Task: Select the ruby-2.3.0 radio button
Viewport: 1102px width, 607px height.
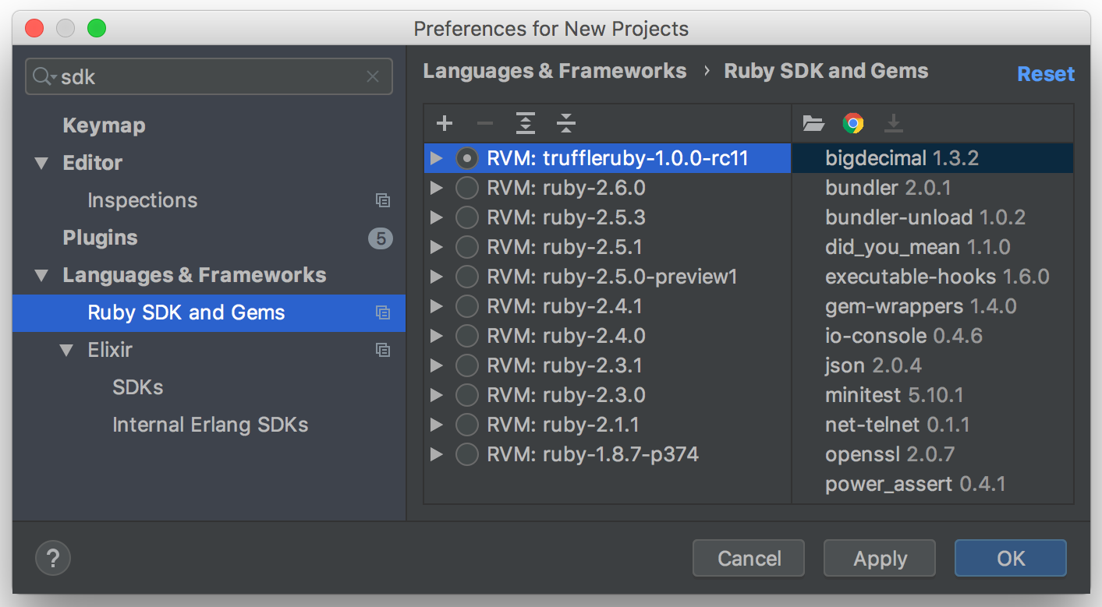Action: point(466,395)
